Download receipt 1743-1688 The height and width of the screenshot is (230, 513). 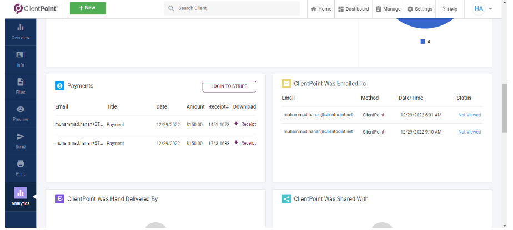pos(245,143)
